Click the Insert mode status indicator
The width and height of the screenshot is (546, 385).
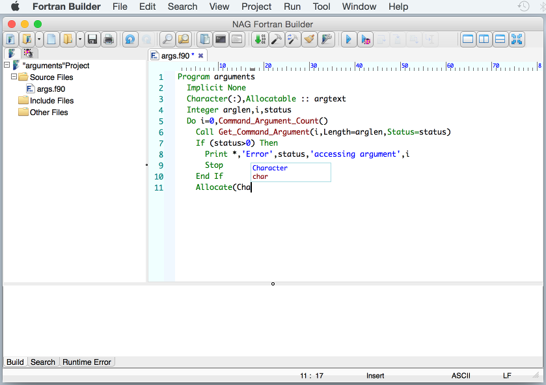click(x=375, y=376)
